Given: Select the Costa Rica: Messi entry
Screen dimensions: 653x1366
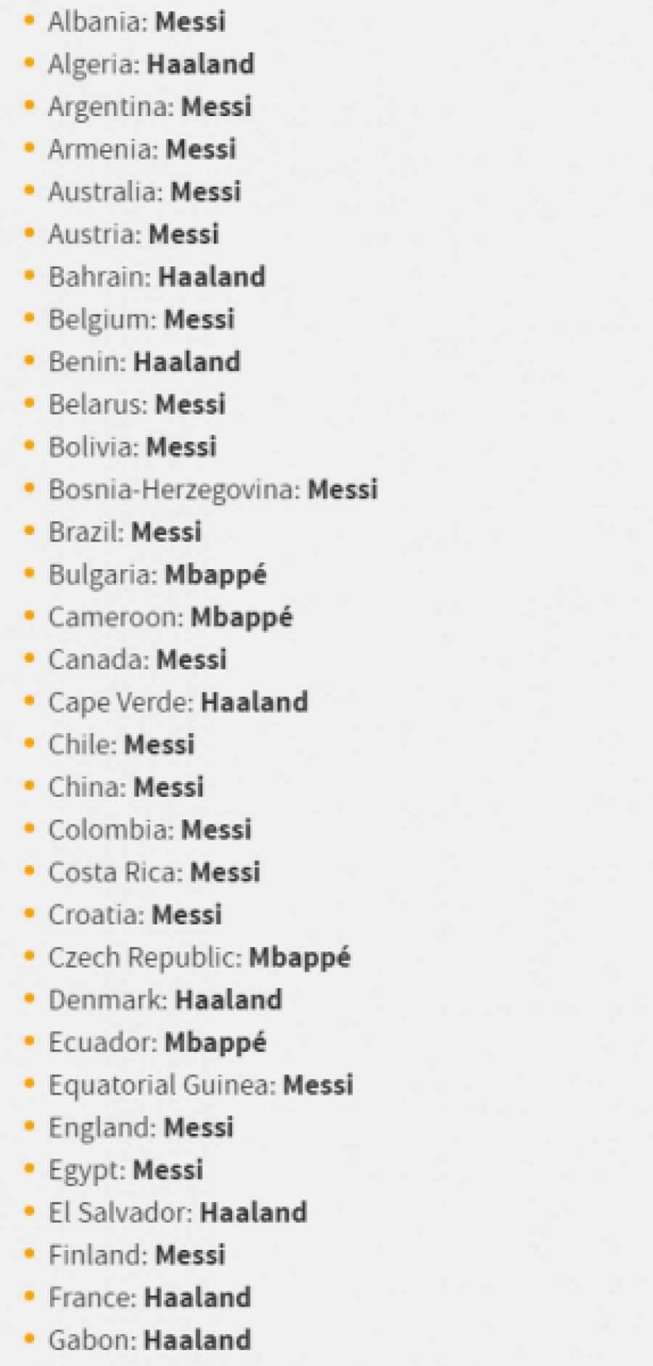Looking at the screenshot, I should point(154,872).
